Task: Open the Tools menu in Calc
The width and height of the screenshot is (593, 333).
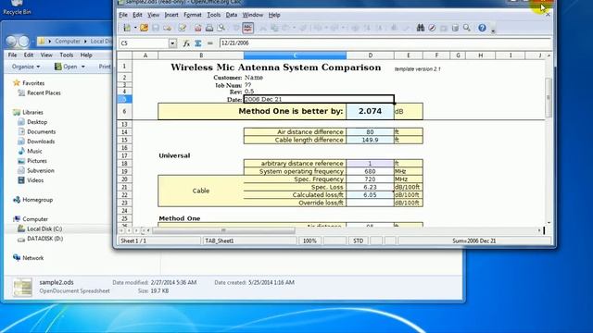Action: point(214,15)
